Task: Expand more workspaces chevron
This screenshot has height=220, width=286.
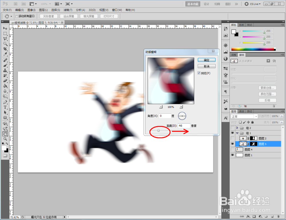Action: (237, 4)
